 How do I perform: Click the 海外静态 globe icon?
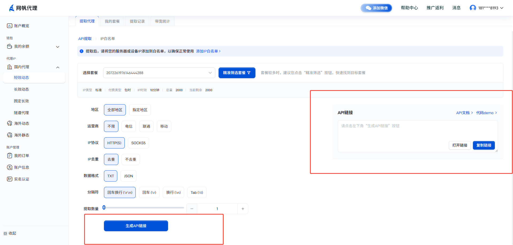10,135
